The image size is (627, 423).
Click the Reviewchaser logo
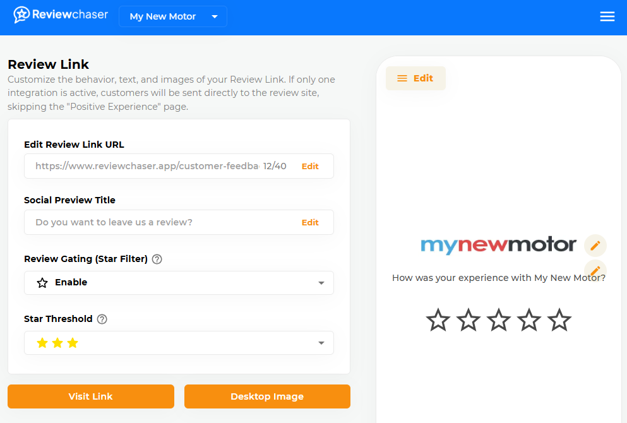61,15
